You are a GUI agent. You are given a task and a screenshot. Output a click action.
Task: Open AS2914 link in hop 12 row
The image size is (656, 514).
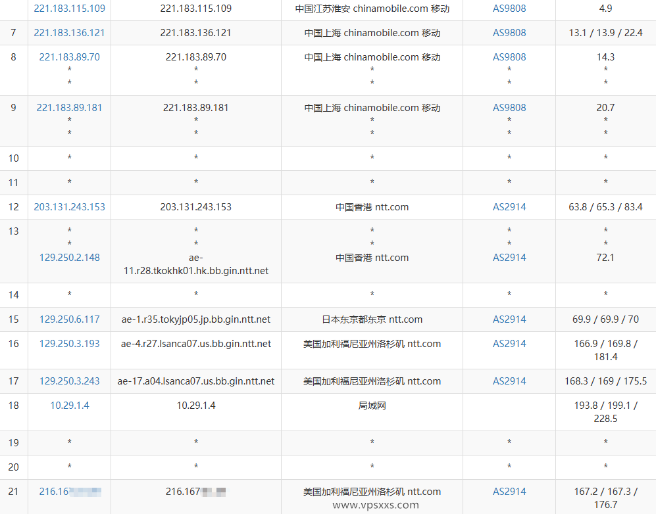pos(509,207)
